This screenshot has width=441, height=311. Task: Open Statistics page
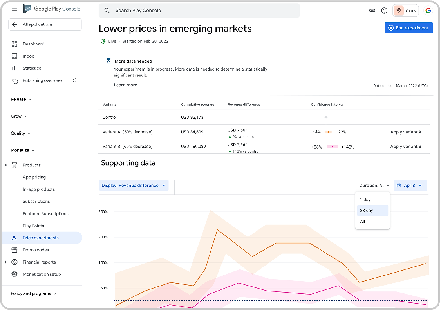32,68
